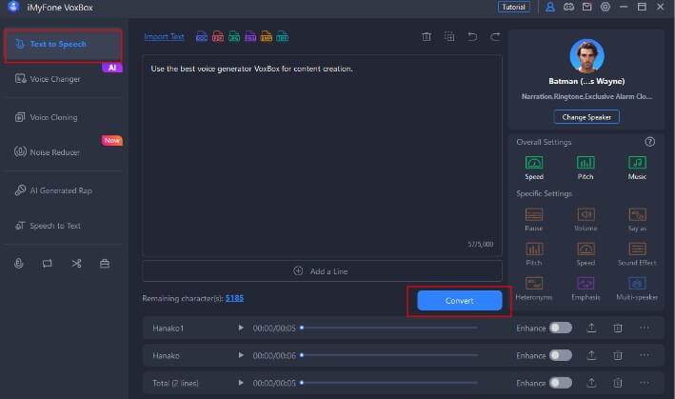Screen dimensions: 675x399
Task: Play the Hanako1 audio track
Action: 241,328
